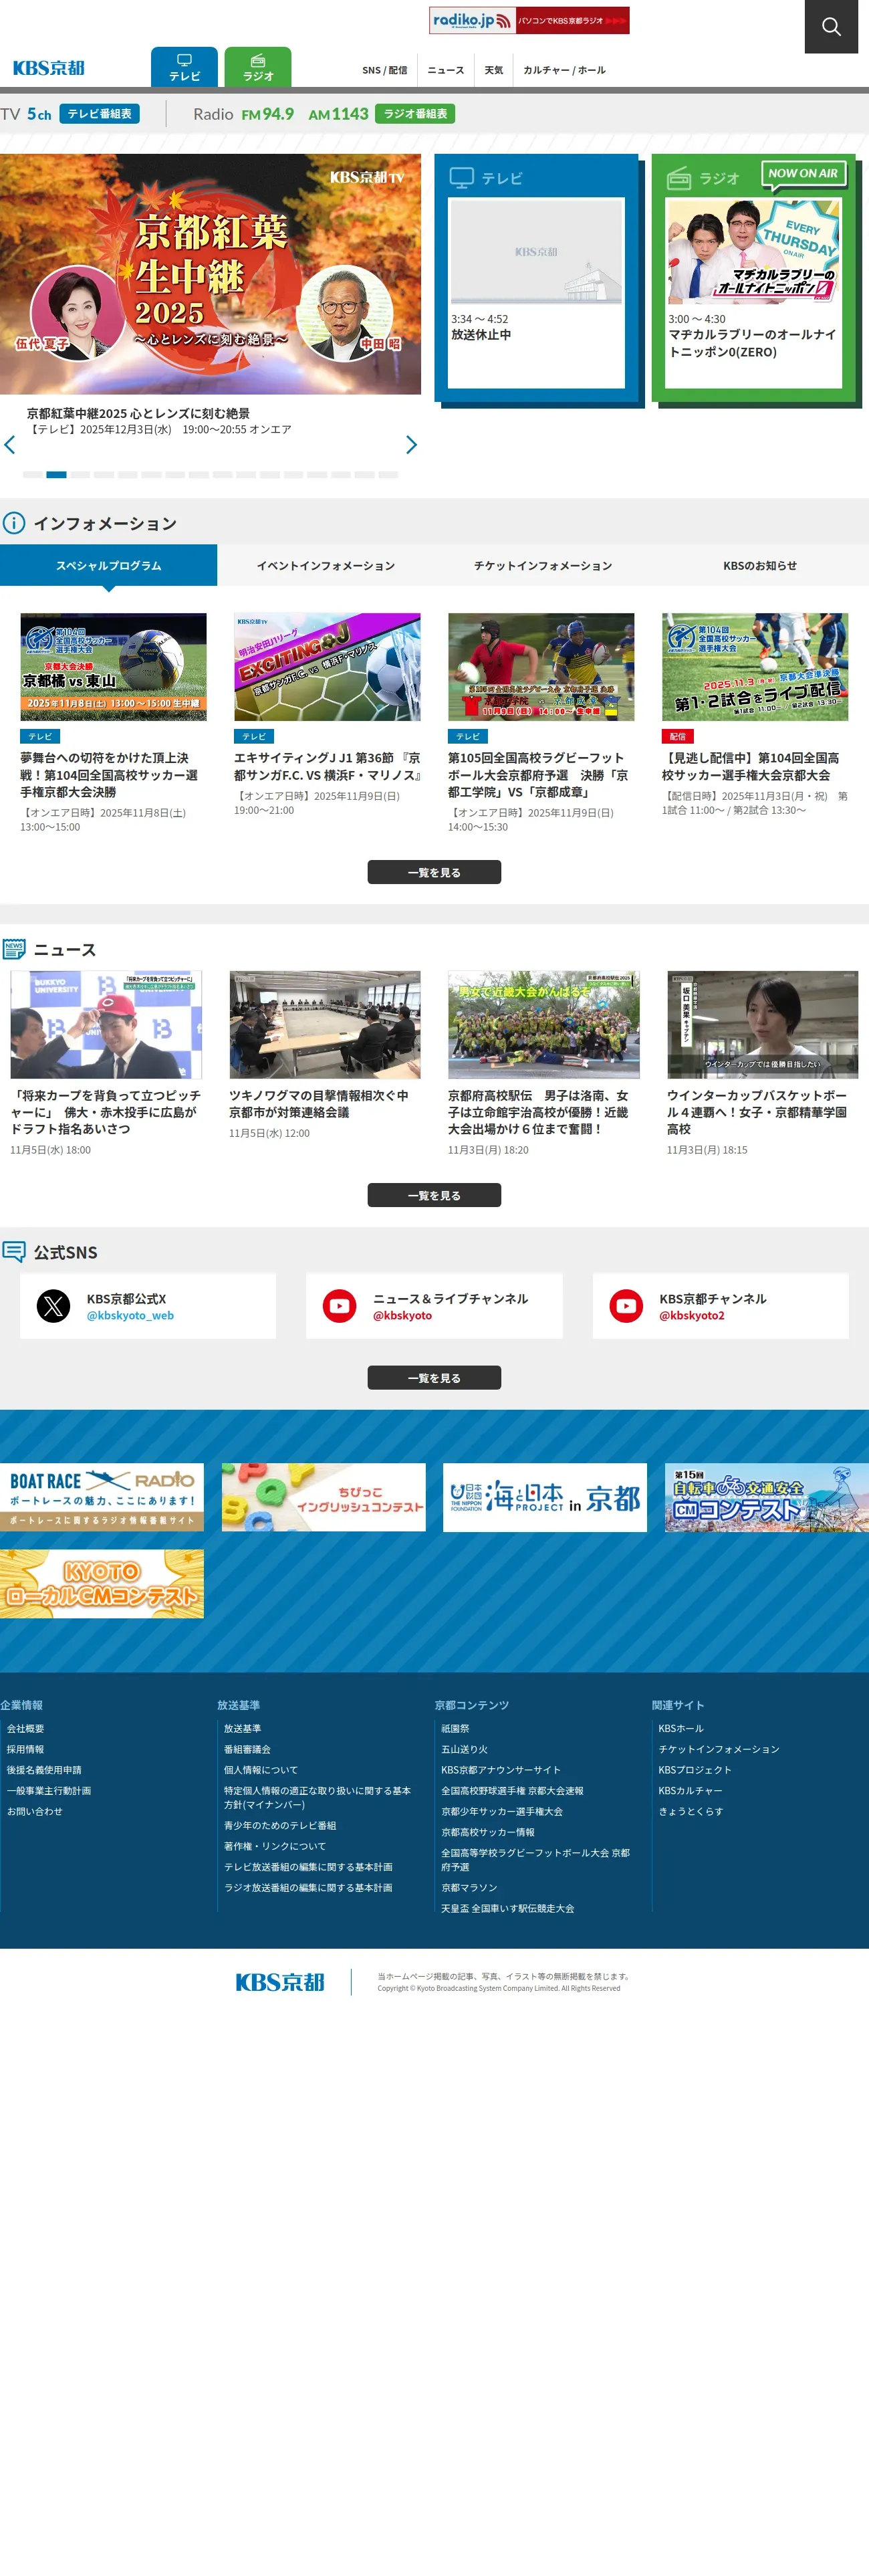Open the 見逃し配信中 soccer article
The height and width of the screenshot is (2576, 869).
pyautogui.click(x=755, y=767)
